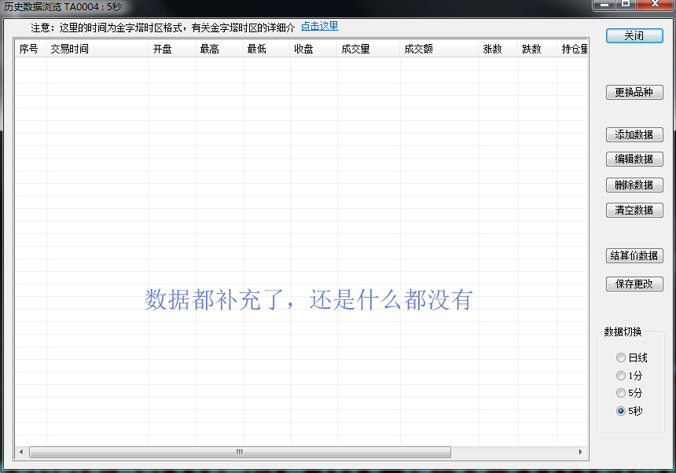676x473 pixels.
Task: Minimize the 历史数据浏览 window
Action: pos(604,4)
